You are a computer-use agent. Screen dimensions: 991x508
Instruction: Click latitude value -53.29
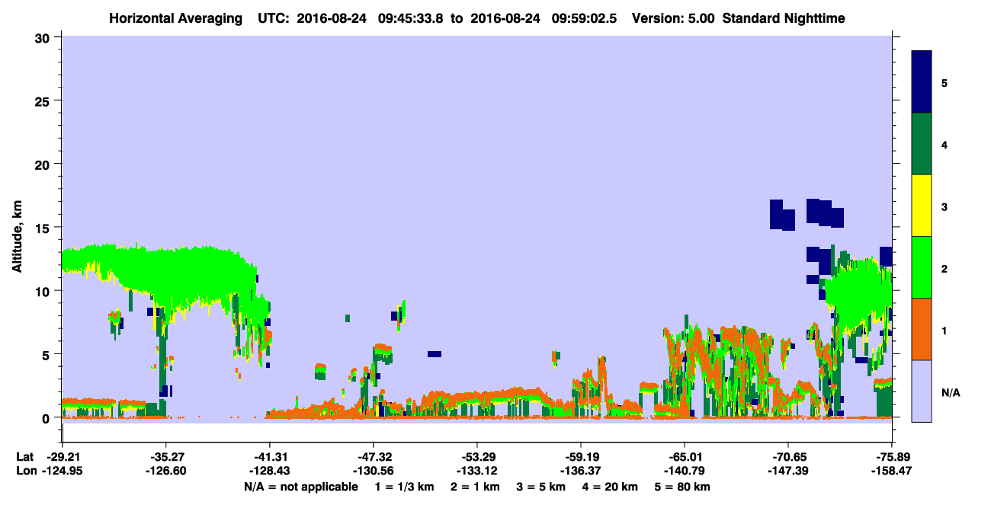pyautogui.click(x=477, y=458)
